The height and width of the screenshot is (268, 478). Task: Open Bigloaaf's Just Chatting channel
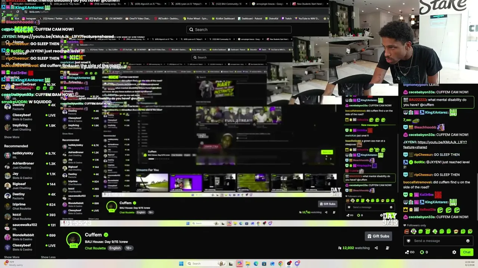click(x=30, y=186)
